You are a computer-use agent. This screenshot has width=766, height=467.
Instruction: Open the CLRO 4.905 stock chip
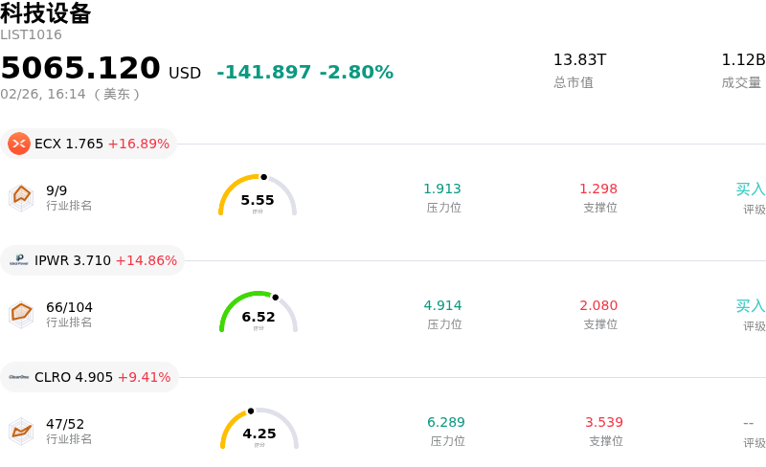point(91,377)
